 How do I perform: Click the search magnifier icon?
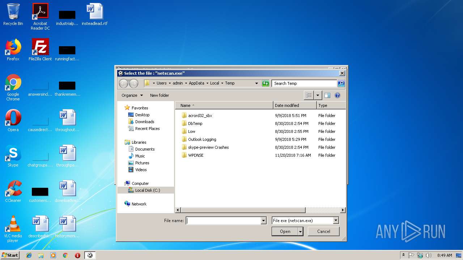[341, 83]
